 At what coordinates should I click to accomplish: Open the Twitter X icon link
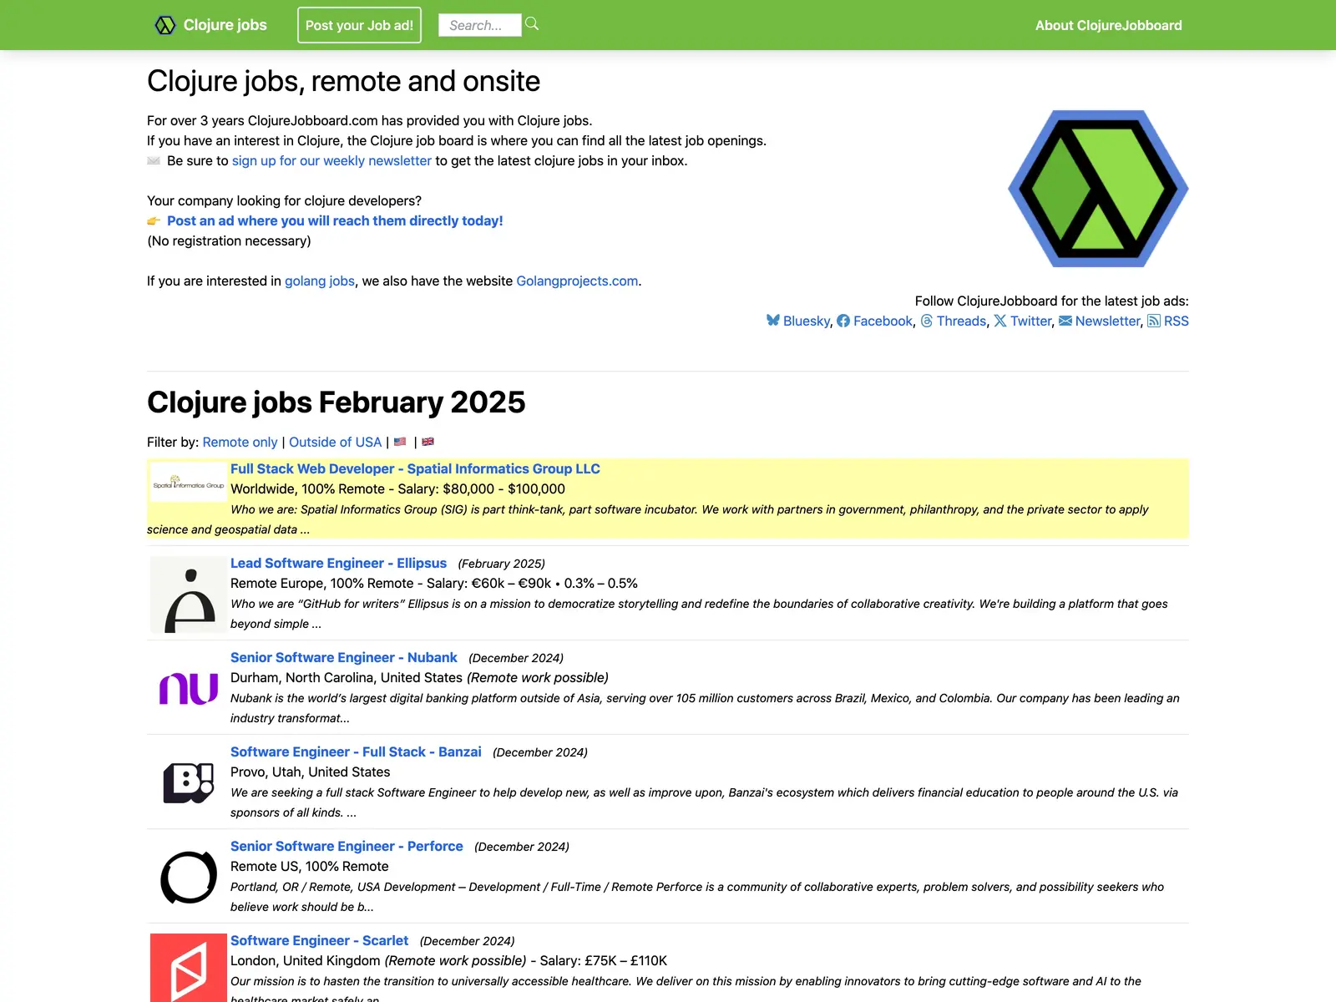(1000, 321)
